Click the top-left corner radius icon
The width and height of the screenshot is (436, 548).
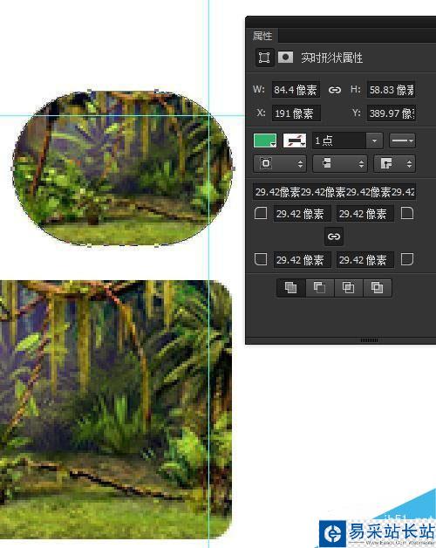coord(261,213)
